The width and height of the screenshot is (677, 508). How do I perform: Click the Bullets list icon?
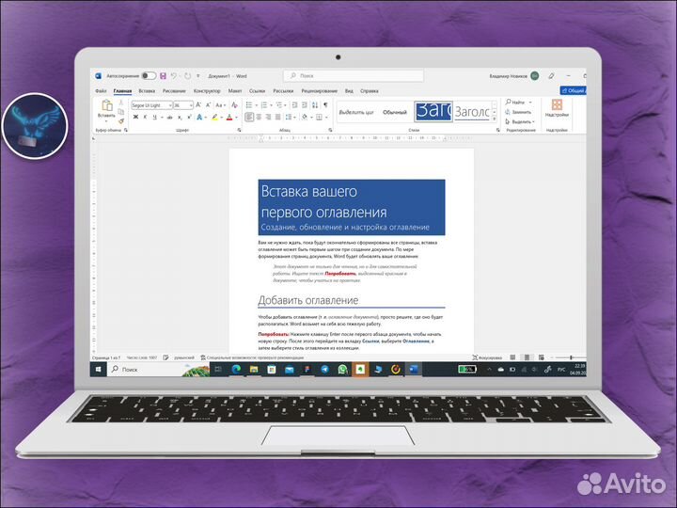click(249, 105)
